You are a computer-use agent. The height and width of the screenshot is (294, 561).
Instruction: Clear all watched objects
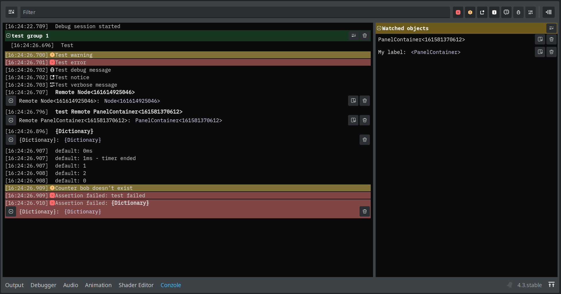point(551,28)
